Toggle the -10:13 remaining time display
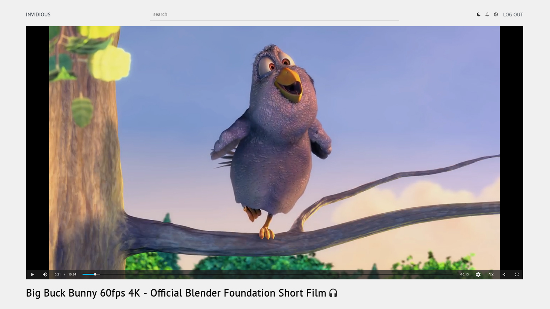Screen dimensions: 550x309 464,274
